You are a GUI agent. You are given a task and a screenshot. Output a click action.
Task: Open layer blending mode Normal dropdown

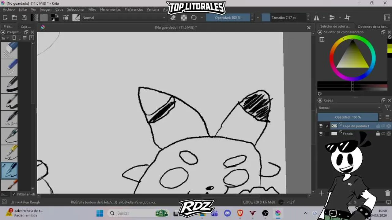[x=350, y=108]
